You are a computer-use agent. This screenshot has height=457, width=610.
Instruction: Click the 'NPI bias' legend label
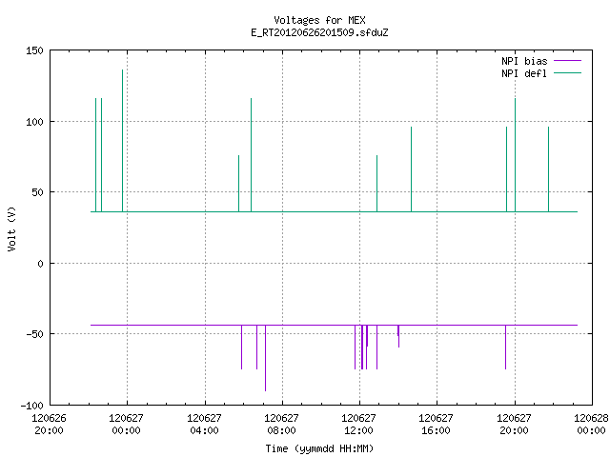(x=524, y=61)
